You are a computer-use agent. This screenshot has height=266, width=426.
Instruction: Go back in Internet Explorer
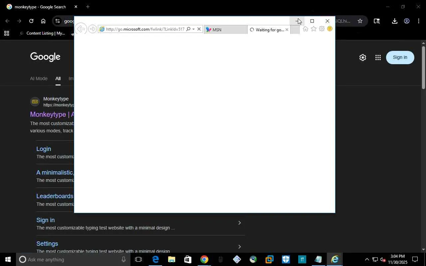pyautogui.click(x=81, y=29)
